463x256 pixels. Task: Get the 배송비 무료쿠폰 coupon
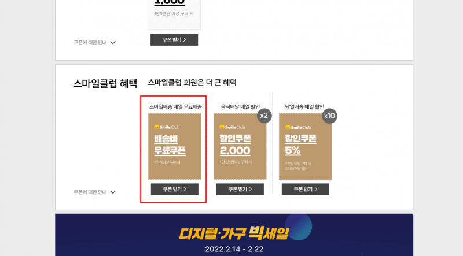175,190
